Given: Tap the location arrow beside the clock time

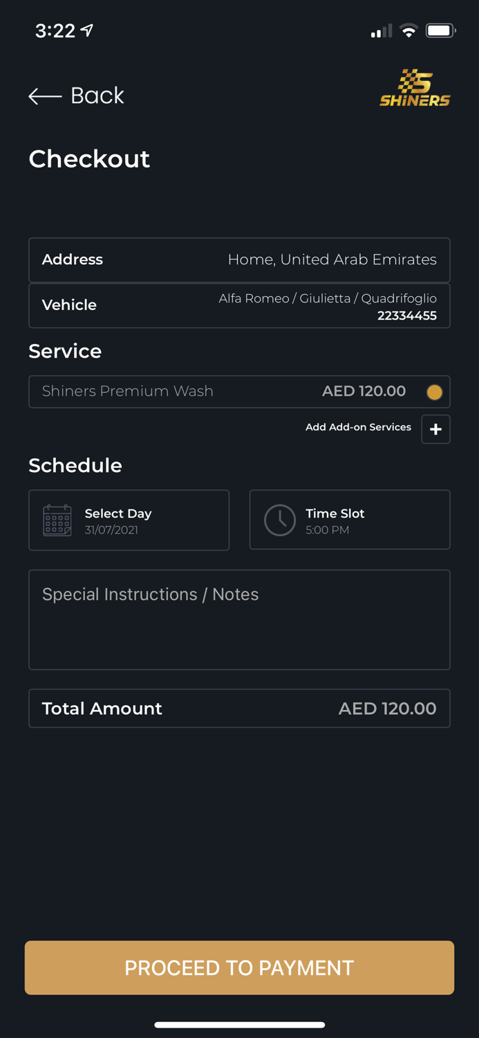Looking at the screenshot, I should tap(86, 29).
